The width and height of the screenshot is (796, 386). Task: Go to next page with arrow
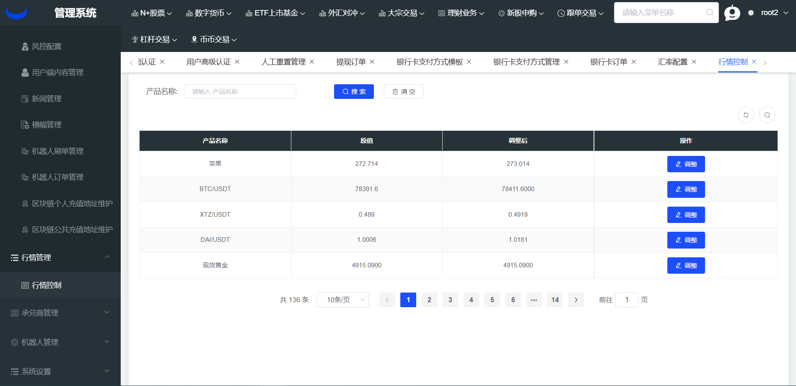(x=576, y=300)
